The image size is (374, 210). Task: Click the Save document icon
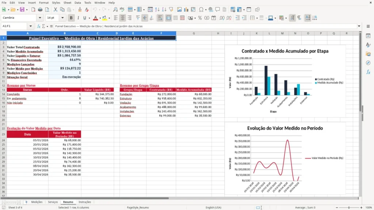pos(22,9)
